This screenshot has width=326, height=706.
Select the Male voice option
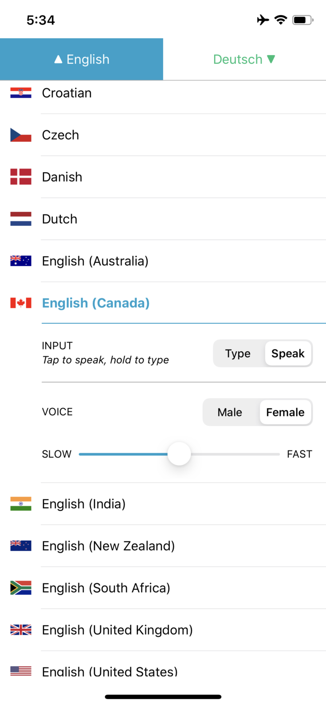[230, 412]
